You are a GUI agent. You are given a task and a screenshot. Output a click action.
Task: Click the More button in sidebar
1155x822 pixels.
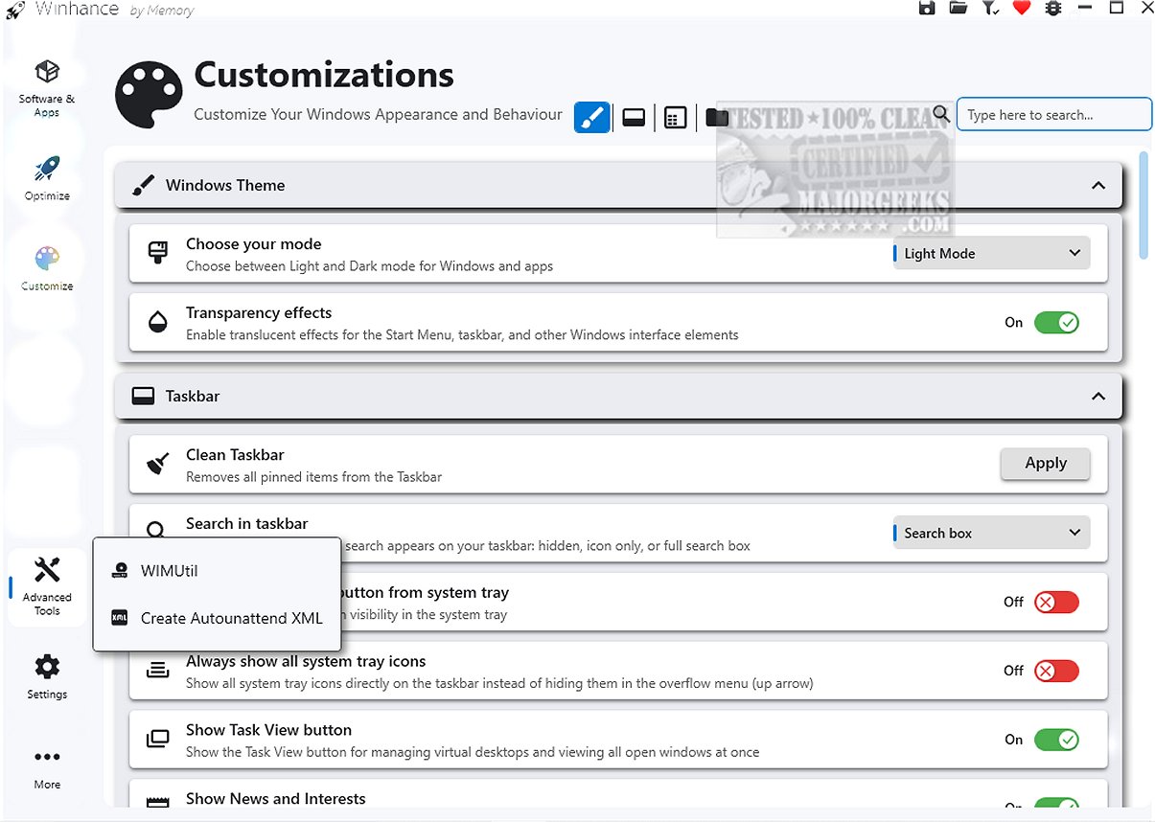click(x=47, y=767)
